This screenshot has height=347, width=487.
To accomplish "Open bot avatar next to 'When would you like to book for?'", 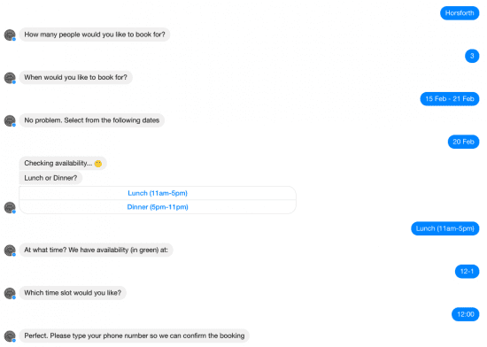I will click(x=10, y=78).
